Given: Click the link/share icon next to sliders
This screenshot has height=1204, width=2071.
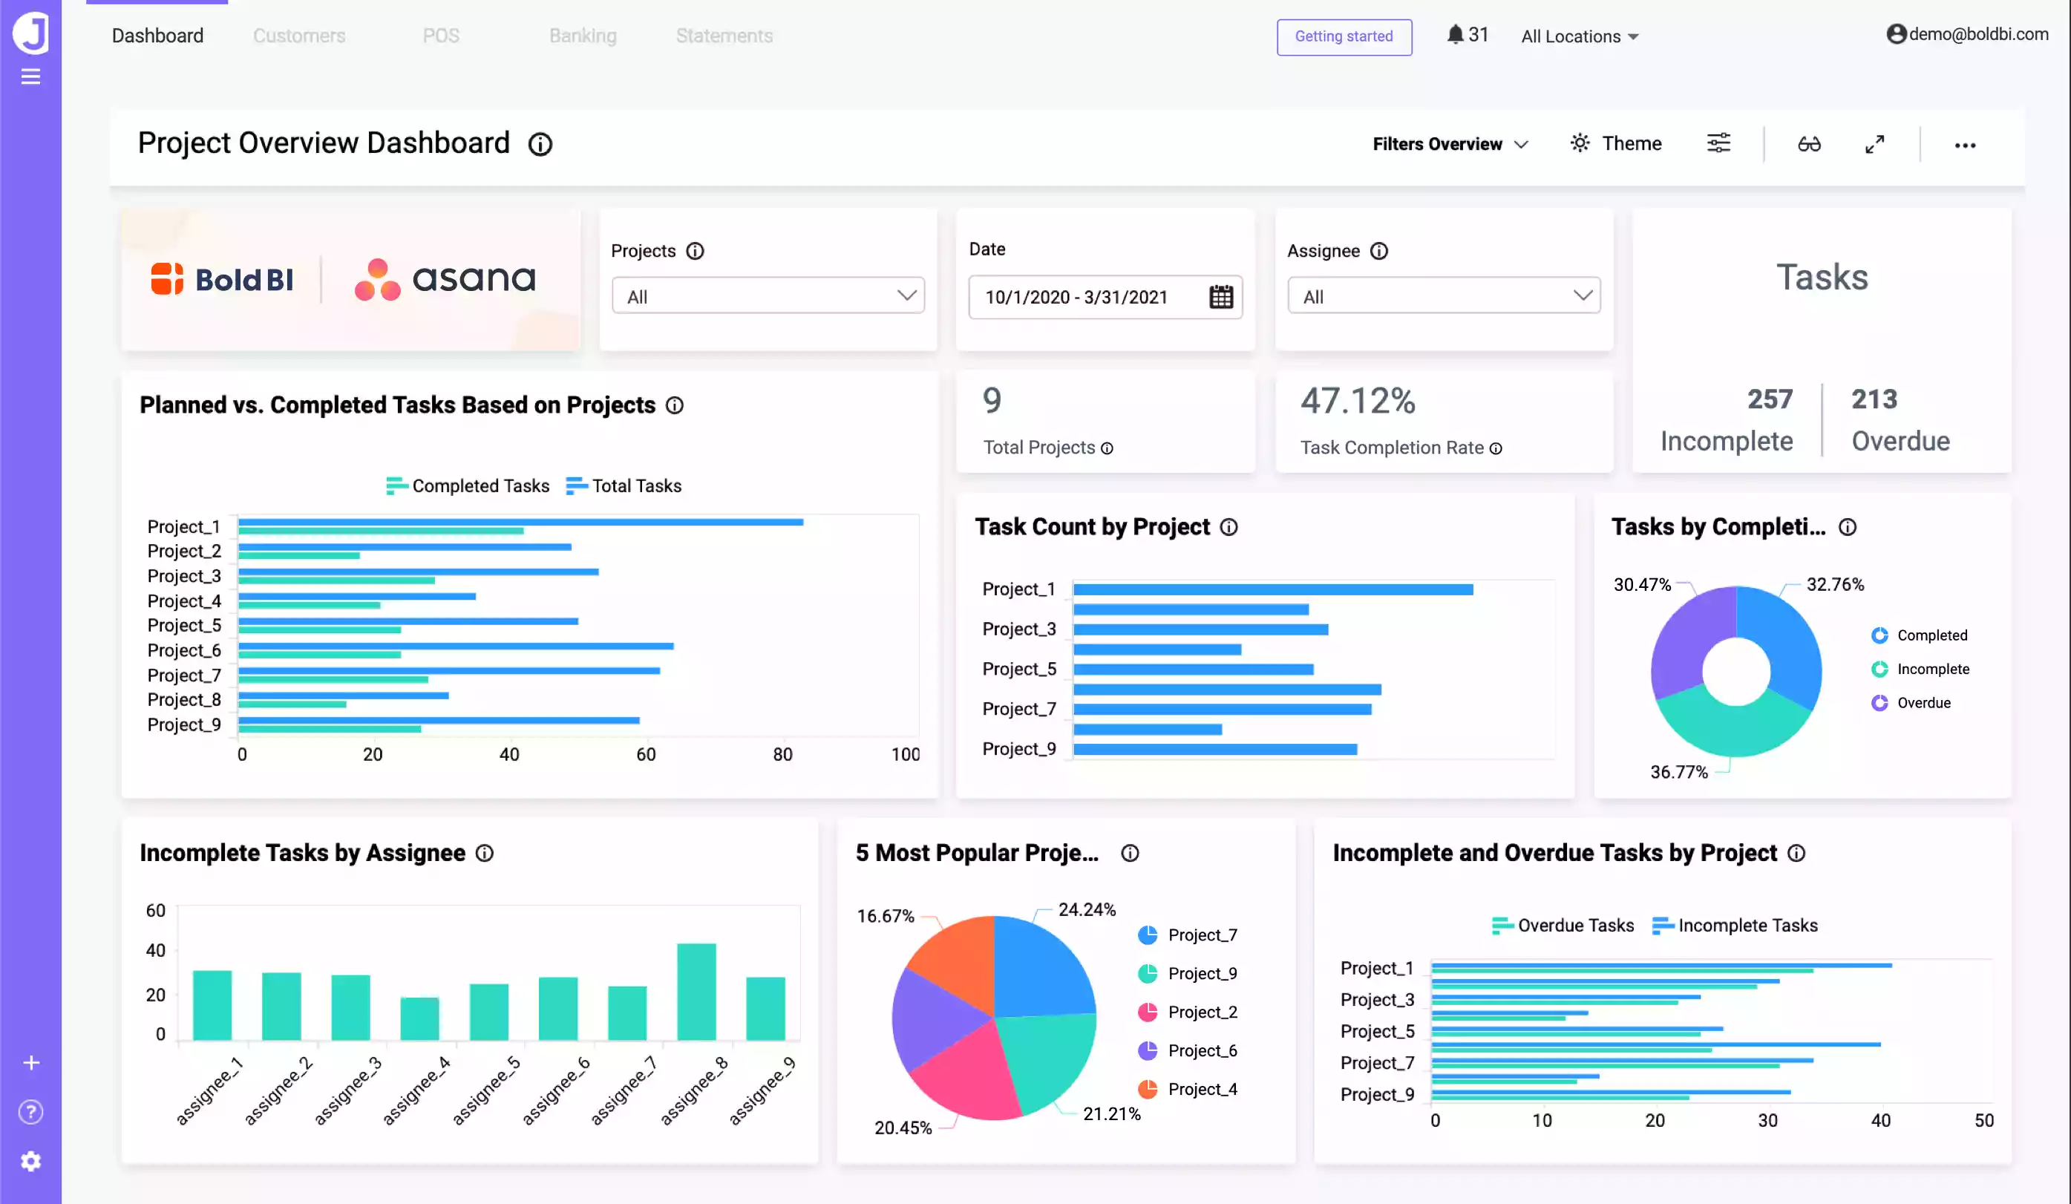Looking at the screenshot, I should 1809,143.
